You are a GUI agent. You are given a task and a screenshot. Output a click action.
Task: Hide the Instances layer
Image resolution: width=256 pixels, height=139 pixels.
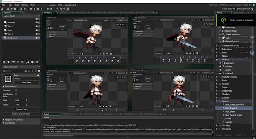[37, 22]
